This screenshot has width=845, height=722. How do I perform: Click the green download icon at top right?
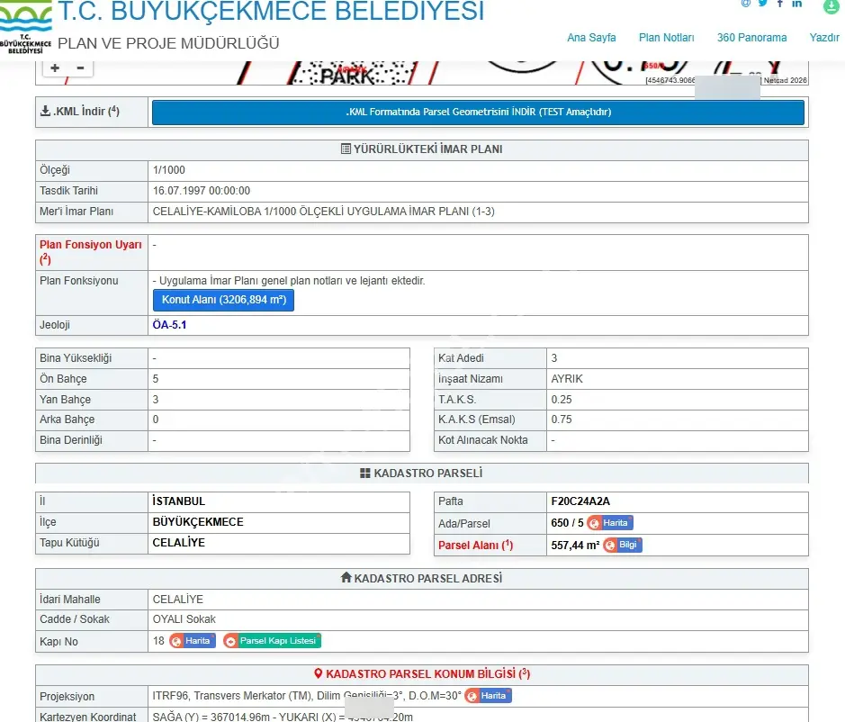831,5
